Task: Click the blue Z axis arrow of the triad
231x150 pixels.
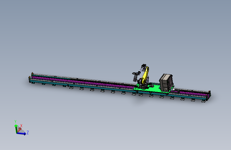Action: pyautogui.click(x=22, y=133)
